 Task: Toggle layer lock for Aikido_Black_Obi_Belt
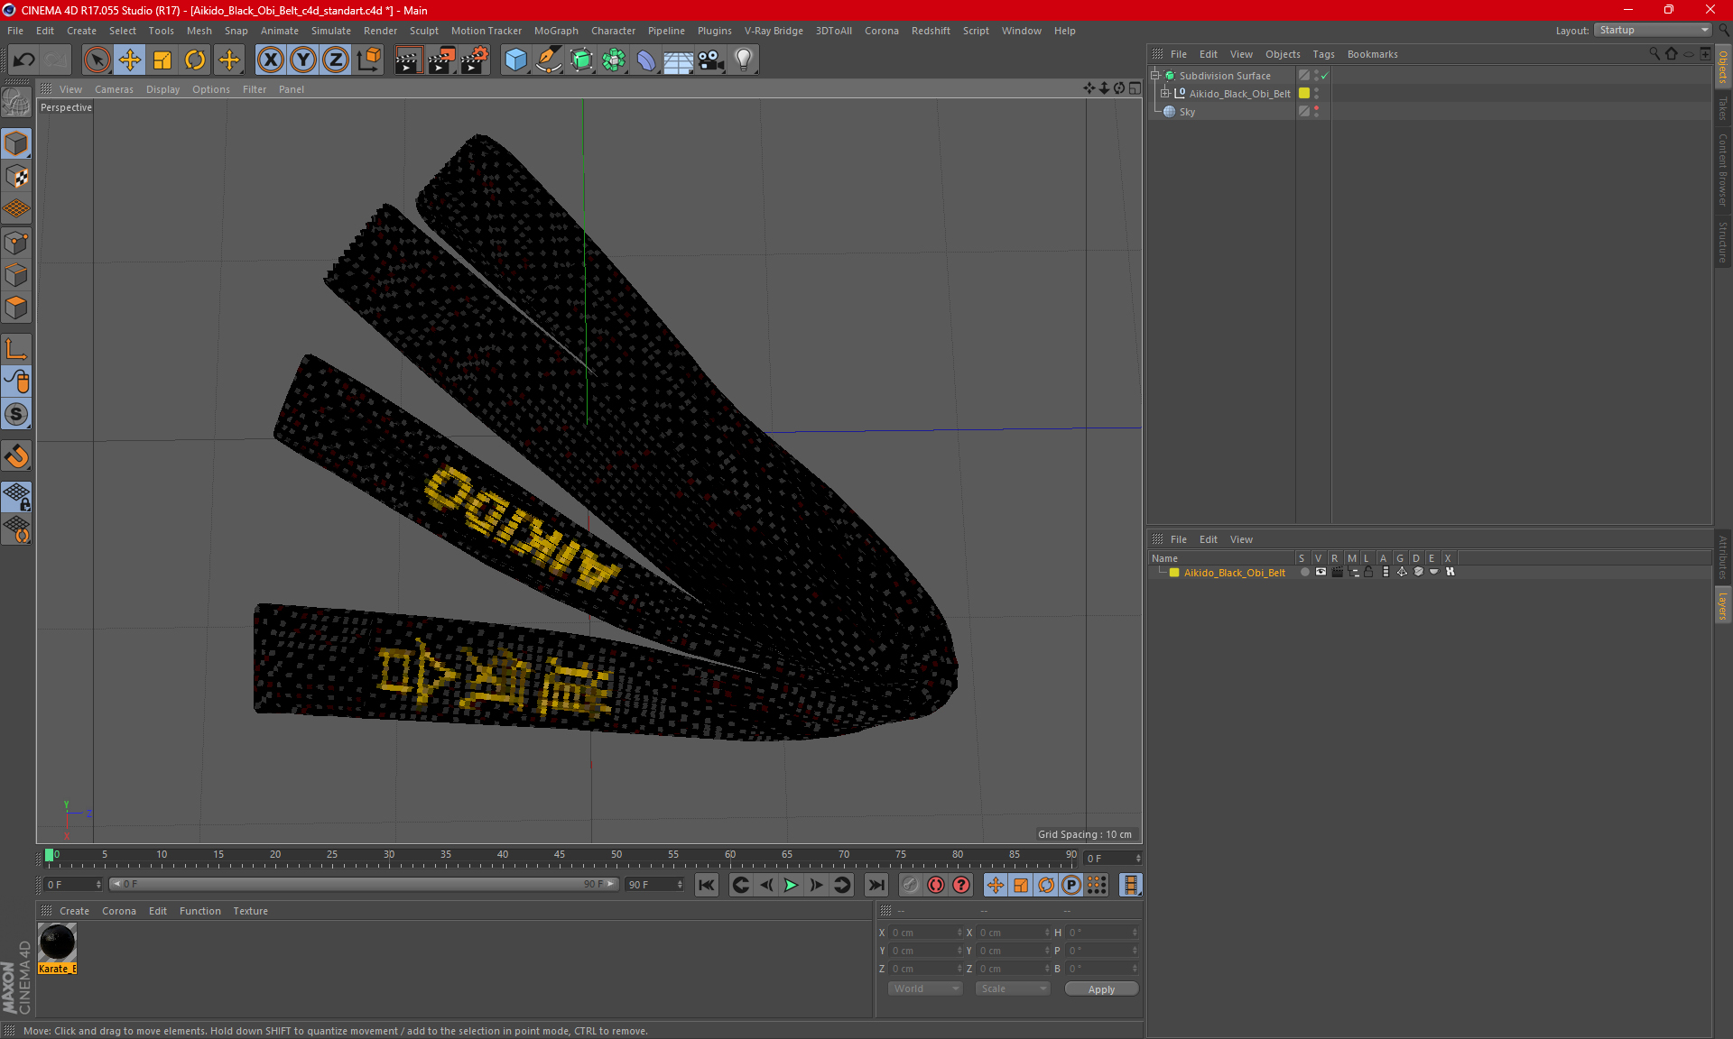coord(1368,572)
